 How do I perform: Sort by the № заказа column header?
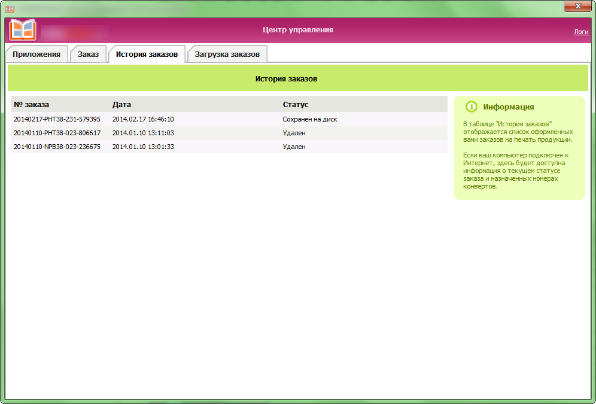click(x=31, y=105)
